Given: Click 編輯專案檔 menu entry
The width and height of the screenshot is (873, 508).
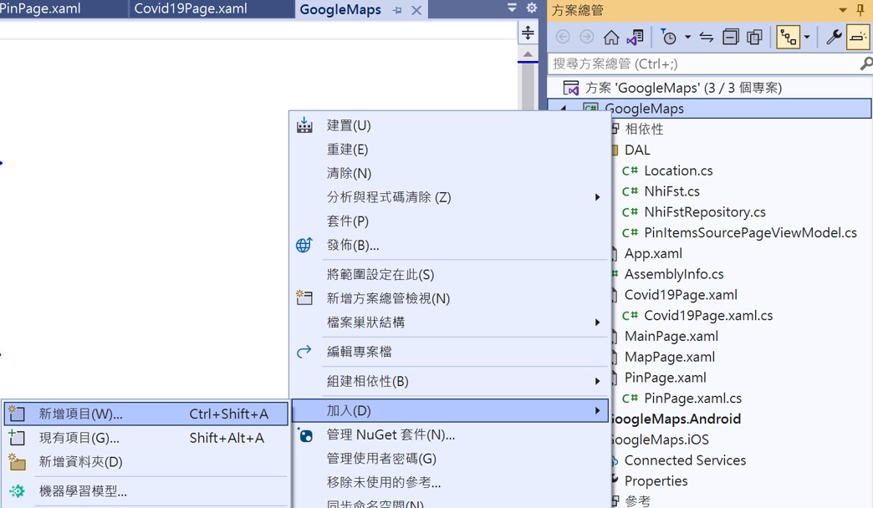Looking at the screenshot, I should pyautogui.click(x=449, y=352).
